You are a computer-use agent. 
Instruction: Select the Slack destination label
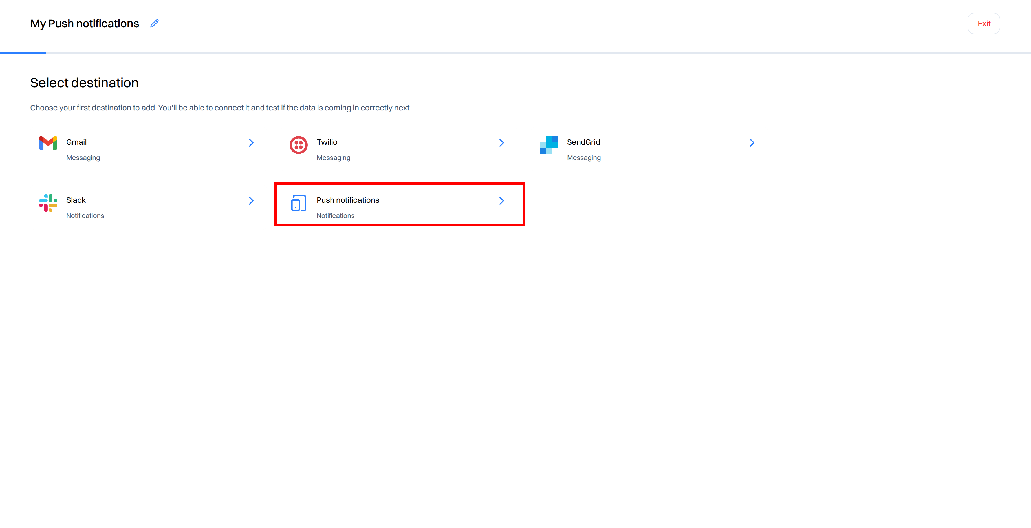76,200
